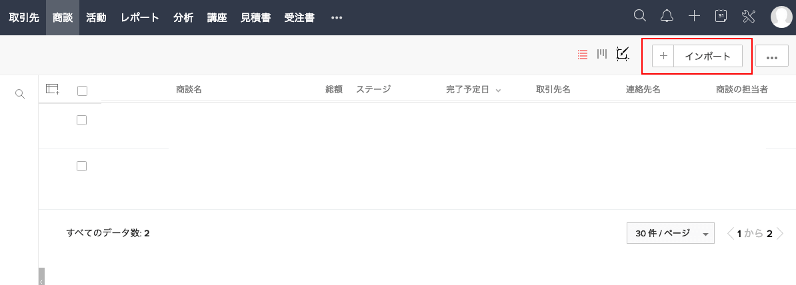Toggle the select-all header checkbox
The image size is (796, 285).
82,91
